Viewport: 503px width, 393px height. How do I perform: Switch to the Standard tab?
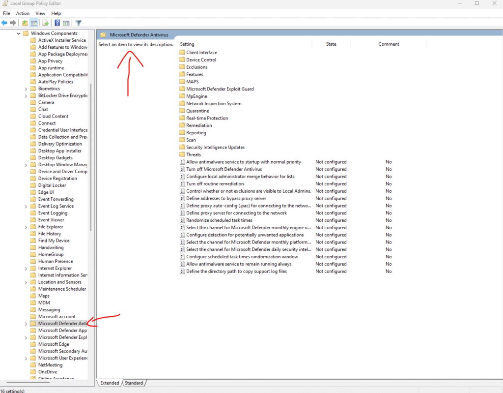pos(134,383)
